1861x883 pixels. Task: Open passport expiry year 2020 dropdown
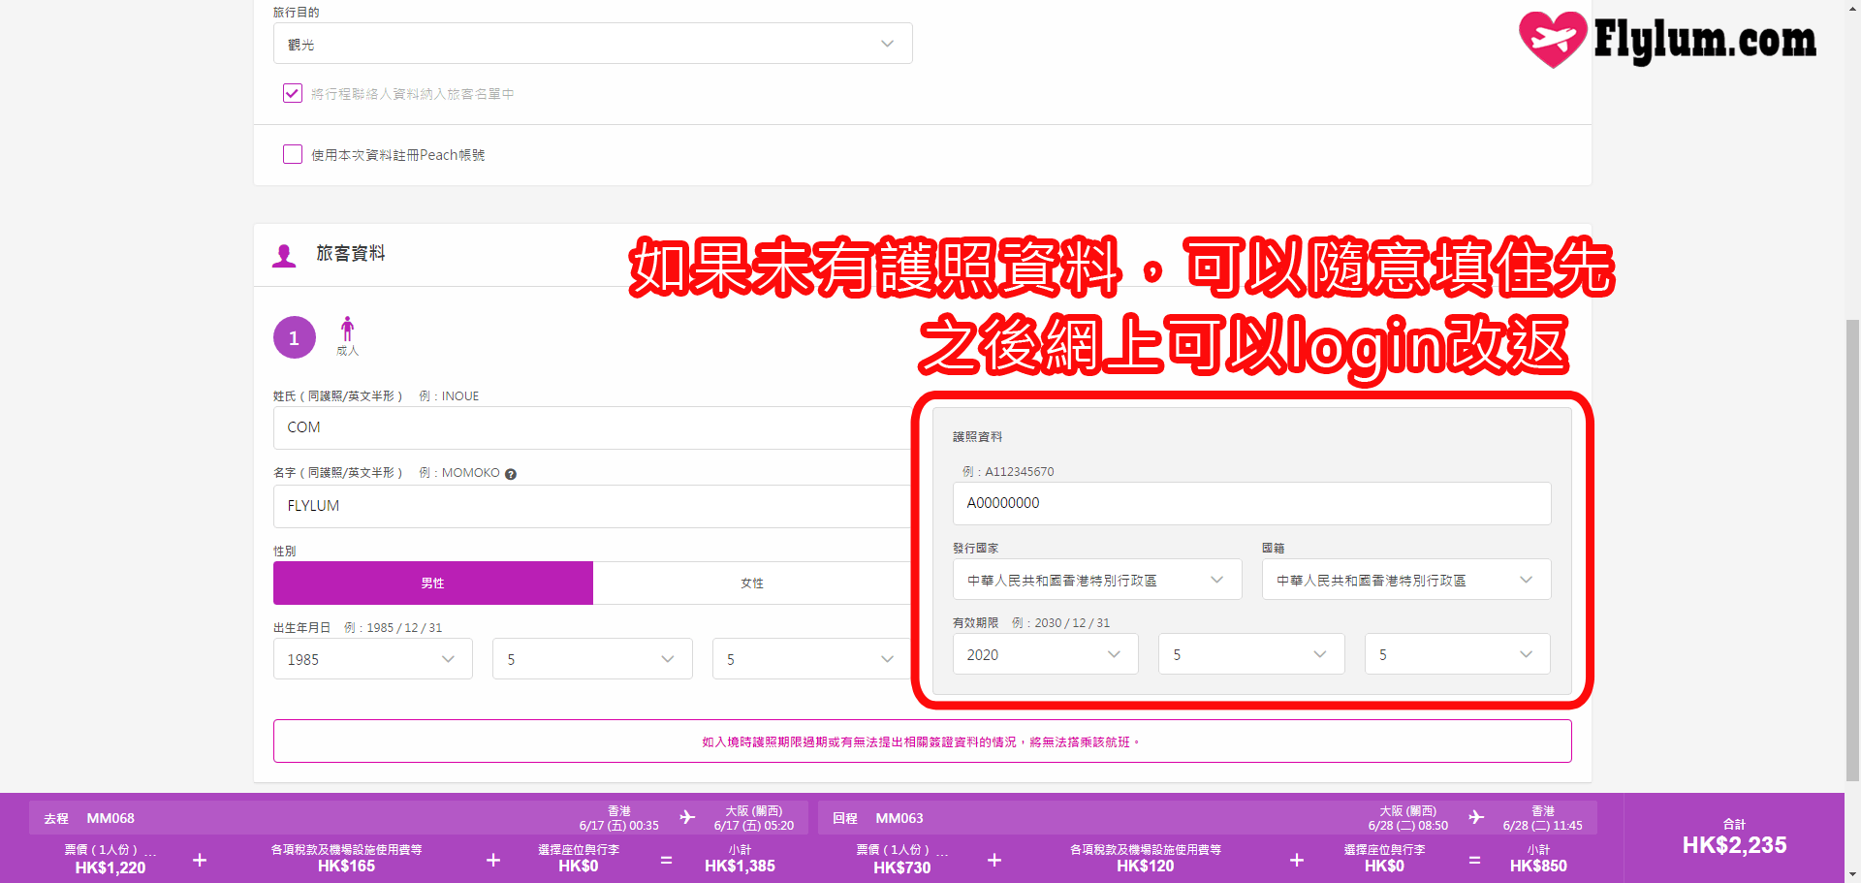[x=1044, y=654]
